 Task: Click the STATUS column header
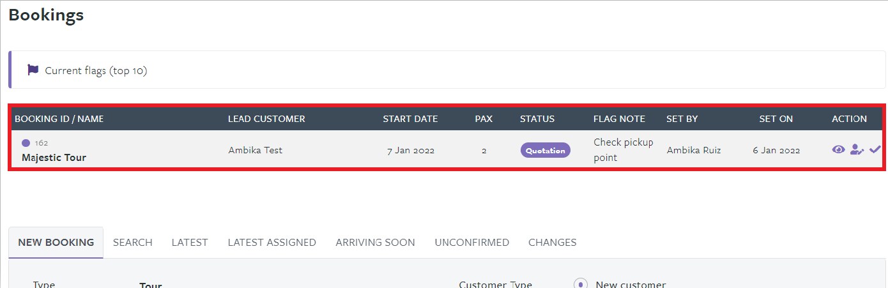(537, 119)
